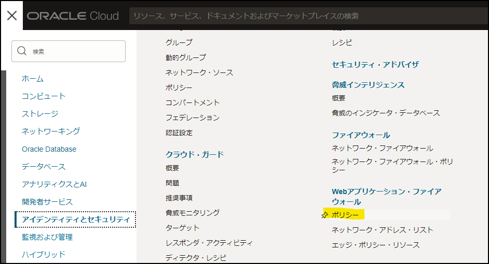Click クラウド・ガード section heading
This screenshot has width=489, height=264.
point(195,155)
